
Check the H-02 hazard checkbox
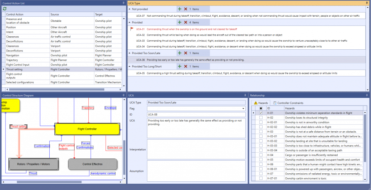(x=261, y=118)
